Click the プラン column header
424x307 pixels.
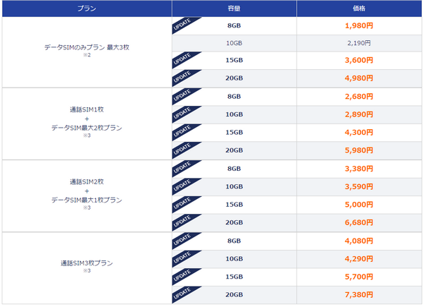point(87,8)
